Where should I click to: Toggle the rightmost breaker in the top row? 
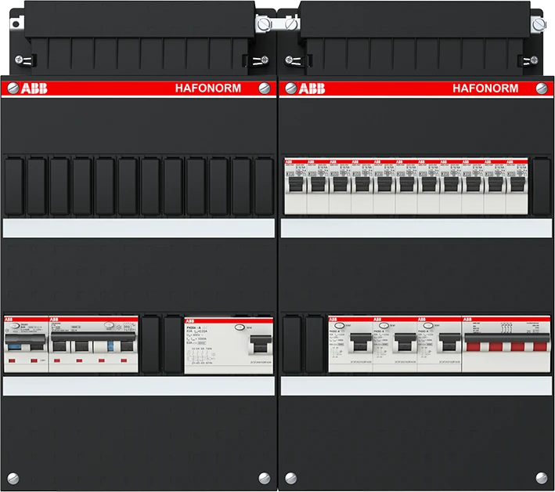pos(517,185)
